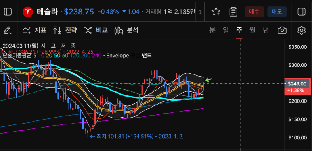Open stock details chevron arrow
The width and height of the screenshot is (312, 151).
[200, 12]
